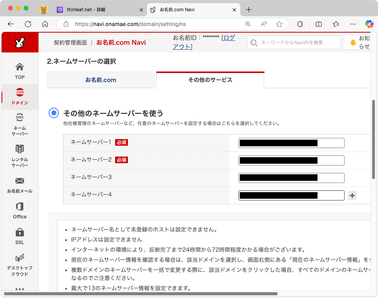
Task: Toggle split screen view icon
Action: (x=318, y=24)
